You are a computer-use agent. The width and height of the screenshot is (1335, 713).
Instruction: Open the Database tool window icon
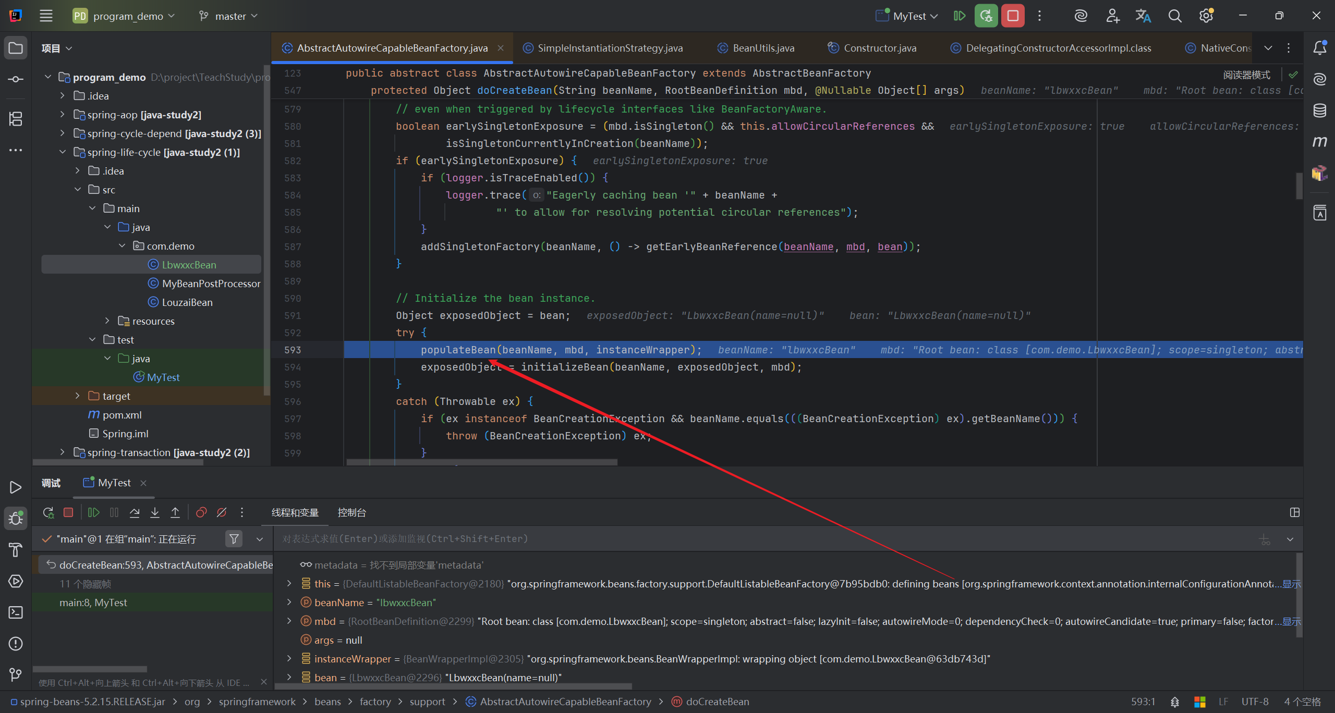[1319, 110]
